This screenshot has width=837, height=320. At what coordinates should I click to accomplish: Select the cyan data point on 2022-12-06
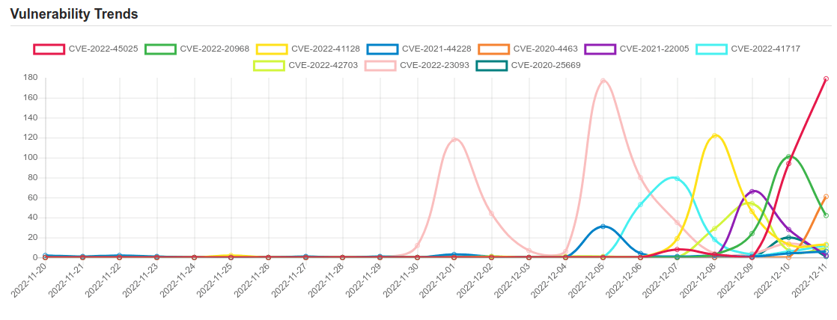coord(640,205)
